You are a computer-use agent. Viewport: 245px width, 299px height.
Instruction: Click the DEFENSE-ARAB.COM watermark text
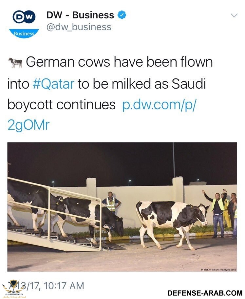[205, 293]
